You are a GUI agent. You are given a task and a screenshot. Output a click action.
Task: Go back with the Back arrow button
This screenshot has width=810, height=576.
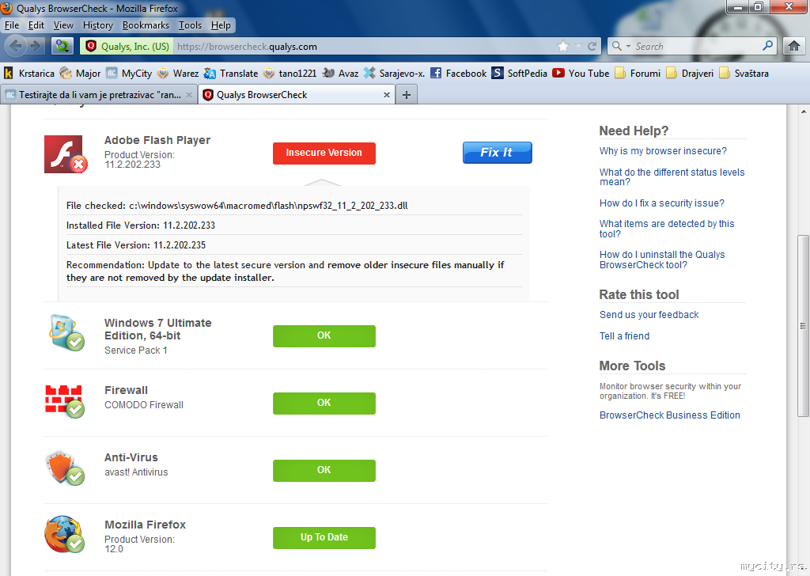[16, 46]
